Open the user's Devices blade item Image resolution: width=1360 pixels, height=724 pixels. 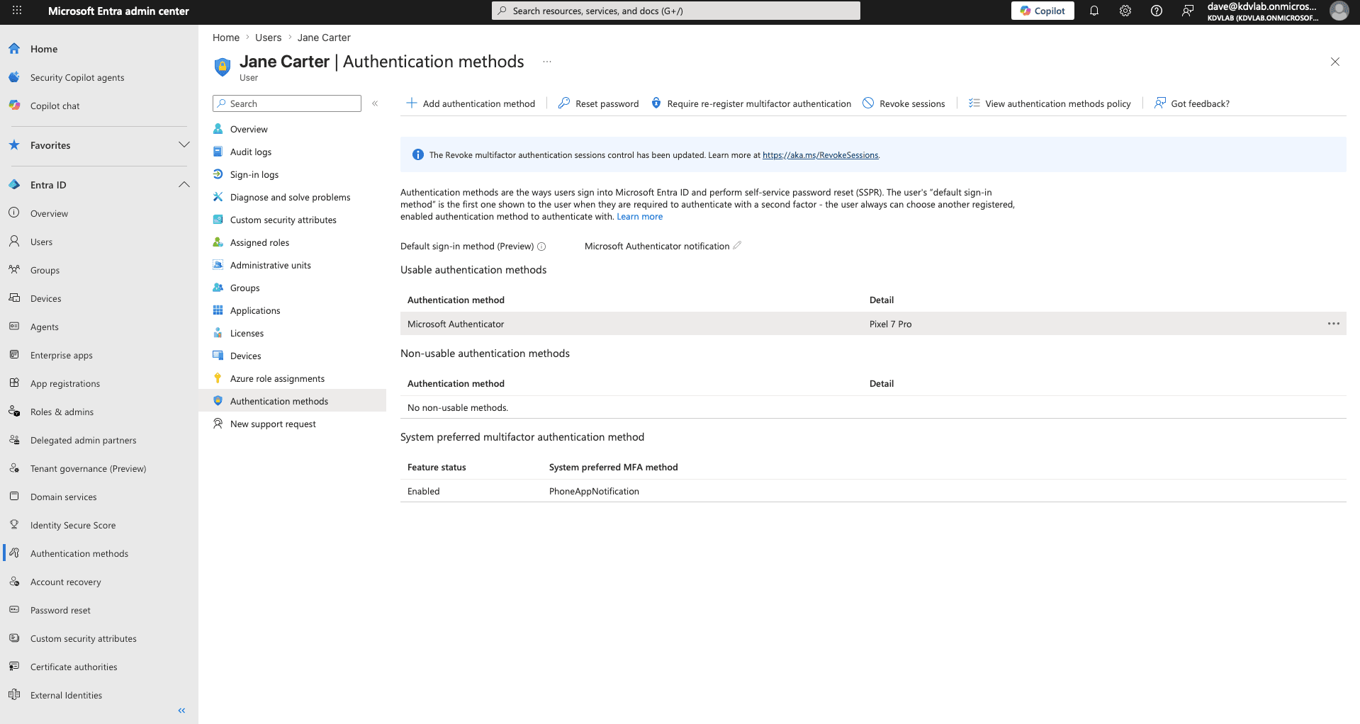(x=245, y=356)
